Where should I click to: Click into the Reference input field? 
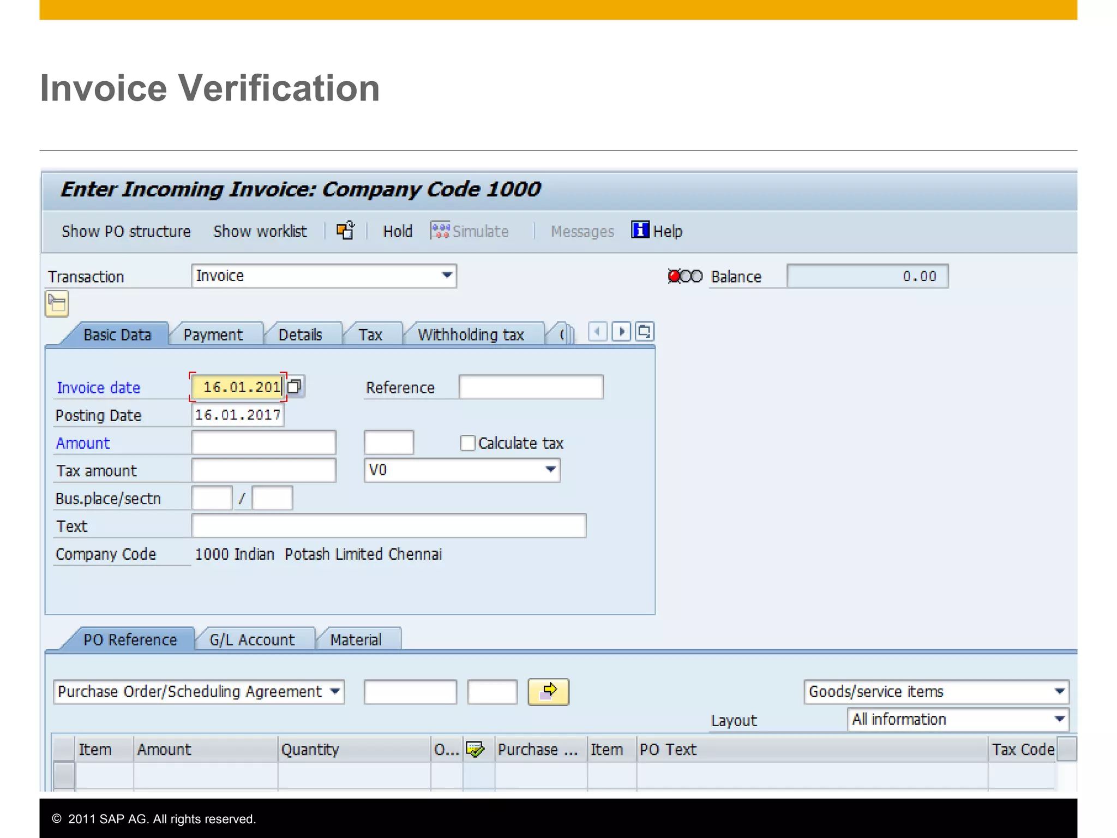tap(531, 387)
